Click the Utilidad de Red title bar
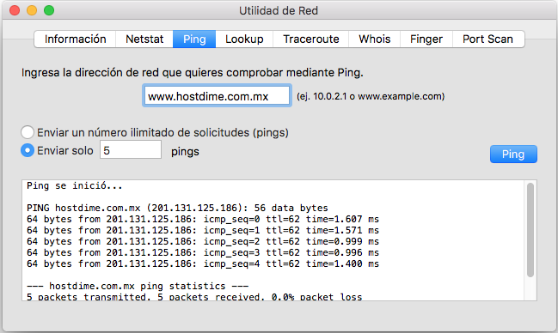 279,10
